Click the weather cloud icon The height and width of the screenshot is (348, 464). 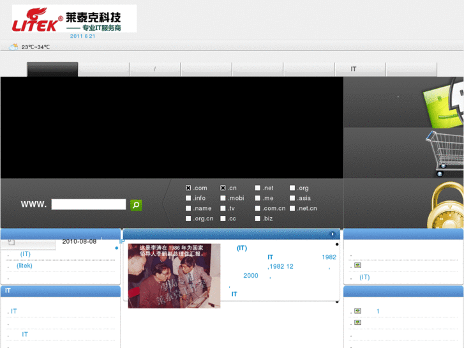13,47
